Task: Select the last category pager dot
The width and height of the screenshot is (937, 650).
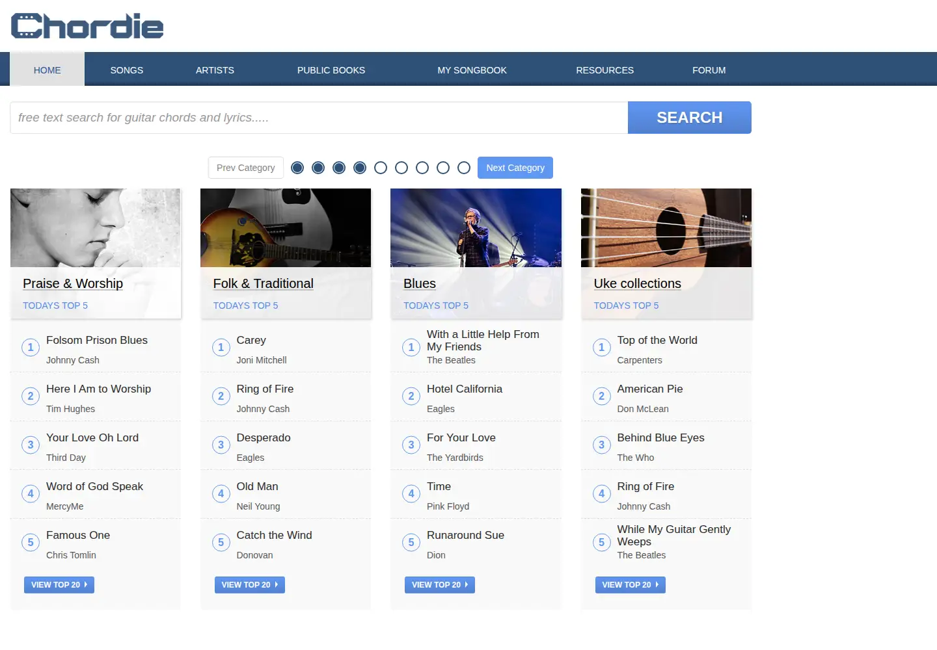Action: (x=464, y=168)
